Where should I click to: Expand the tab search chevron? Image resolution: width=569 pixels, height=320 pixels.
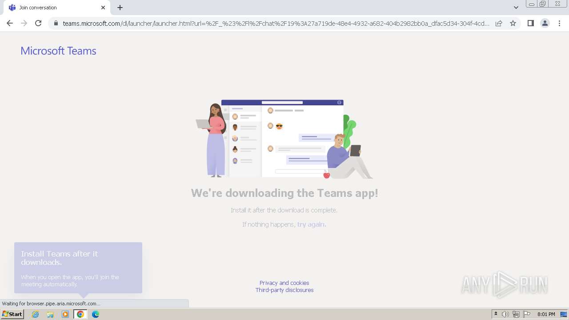point(516,8)
